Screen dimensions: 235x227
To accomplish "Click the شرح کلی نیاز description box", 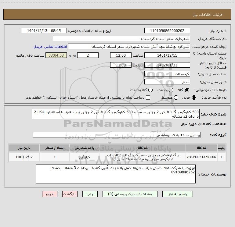I will click(116, 114).
